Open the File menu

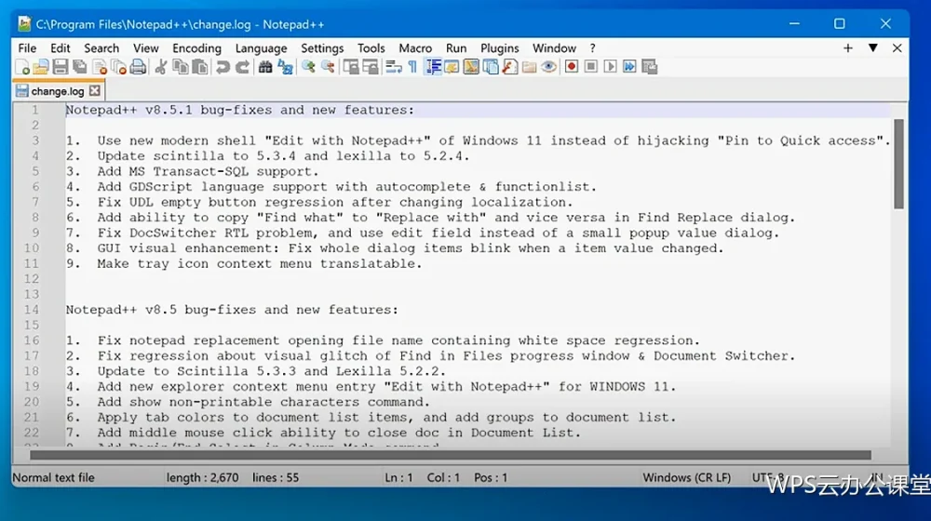tap(27, 48)
